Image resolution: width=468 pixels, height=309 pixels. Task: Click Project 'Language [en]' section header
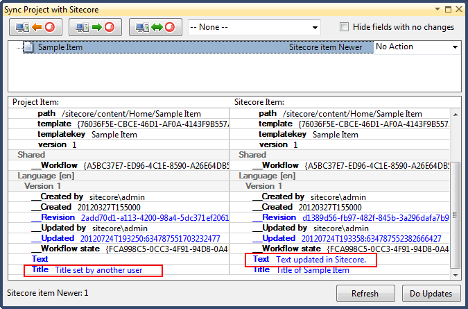click(x=119, y=176)
